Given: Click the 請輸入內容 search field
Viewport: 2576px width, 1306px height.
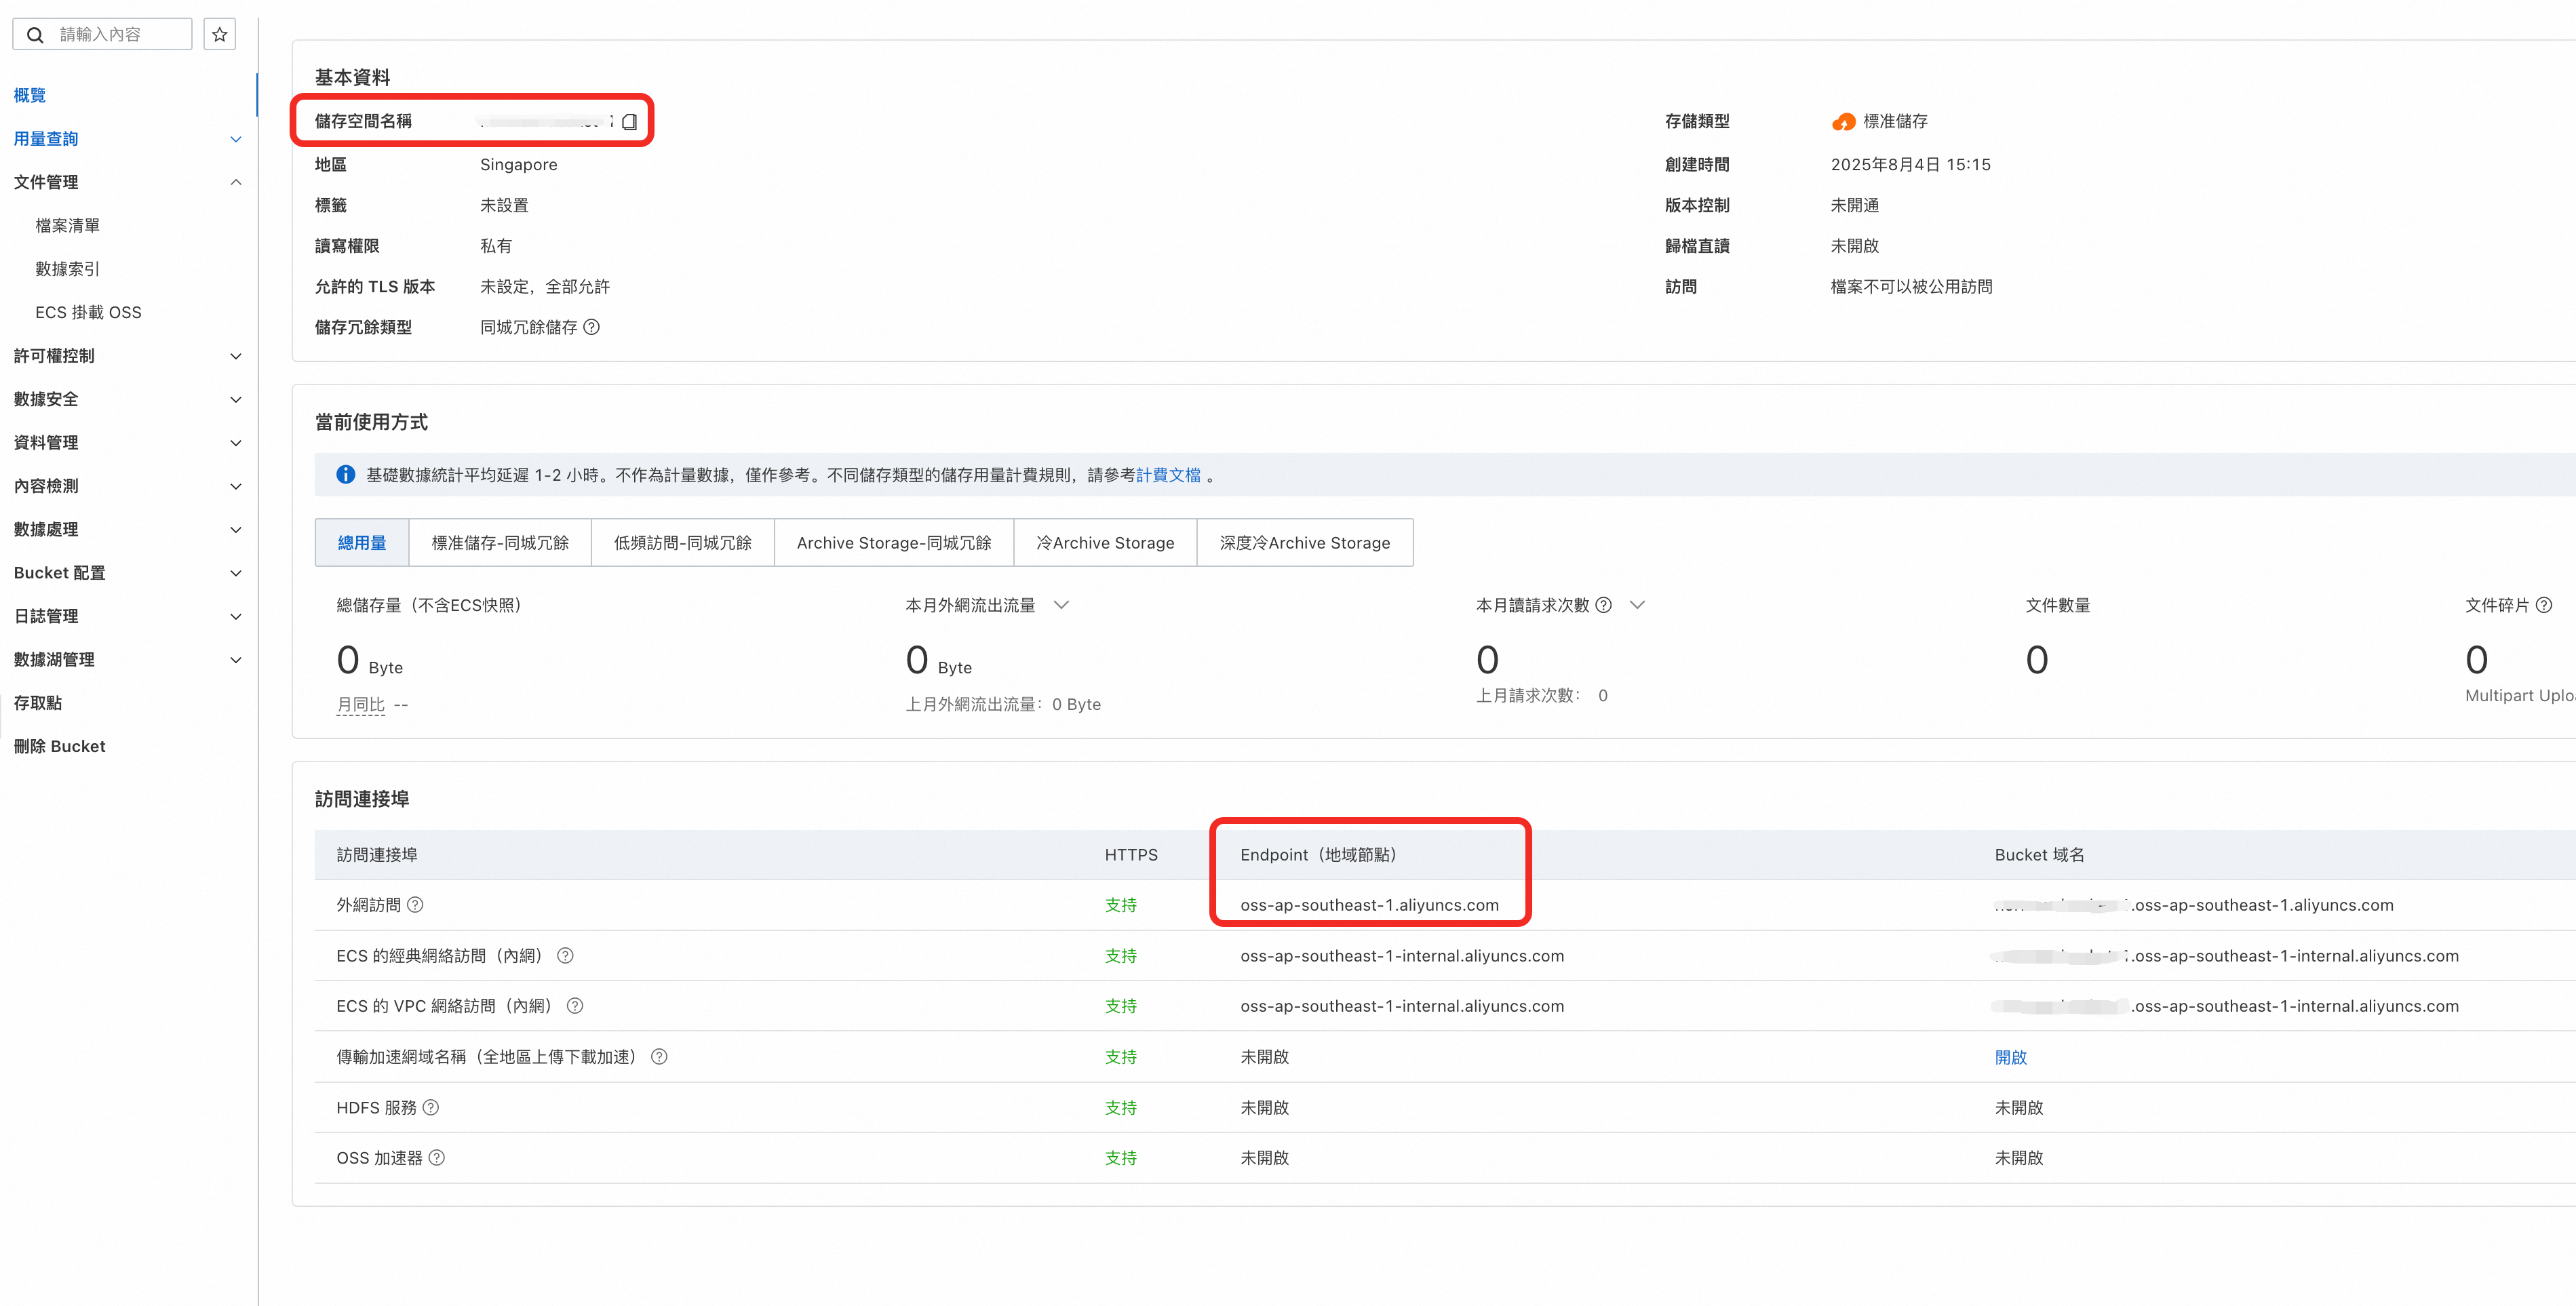Looking at the screenshot, I should coord(110,34).
